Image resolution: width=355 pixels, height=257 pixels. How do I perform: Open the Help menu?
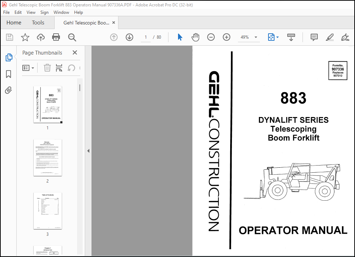(x=79, y=12)
